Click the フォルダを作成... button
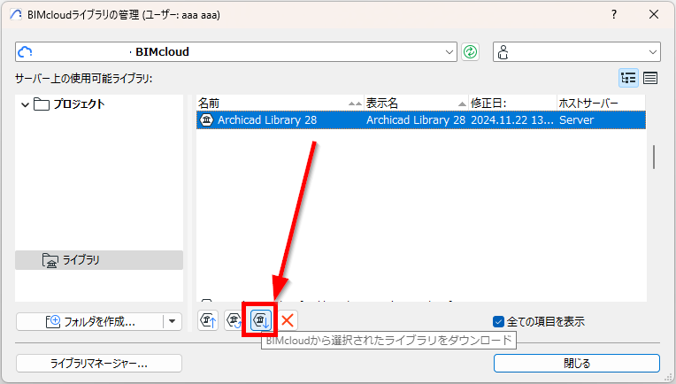 (90, 321)
